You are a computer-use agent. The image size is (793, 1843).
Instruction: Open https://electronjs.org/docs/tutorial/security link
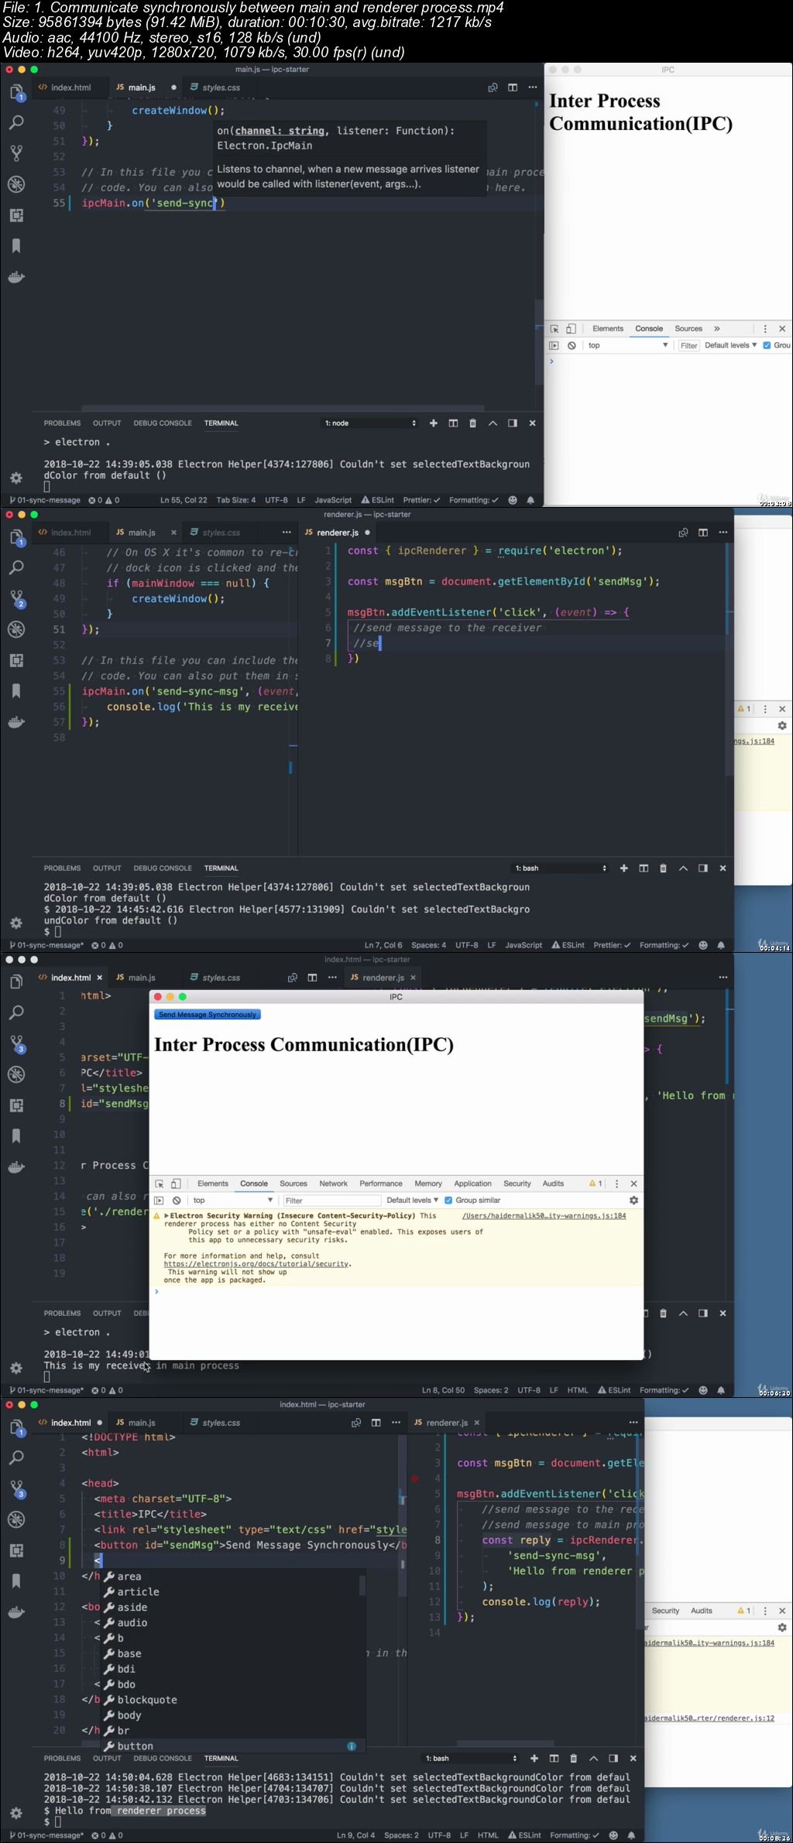[x=256, y=1264]
